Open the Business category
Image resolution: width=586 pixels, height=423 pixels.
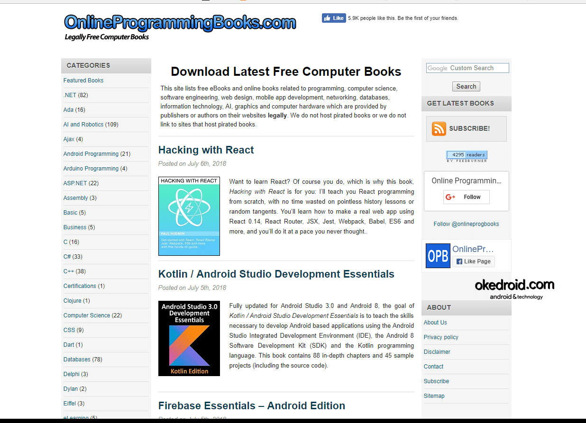[x=75, y=227]
